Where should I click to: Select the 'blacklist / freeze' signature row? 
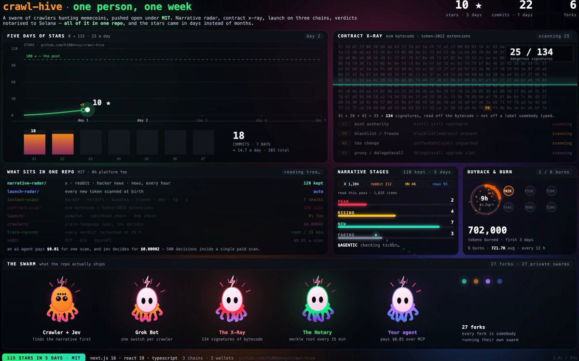455,134
